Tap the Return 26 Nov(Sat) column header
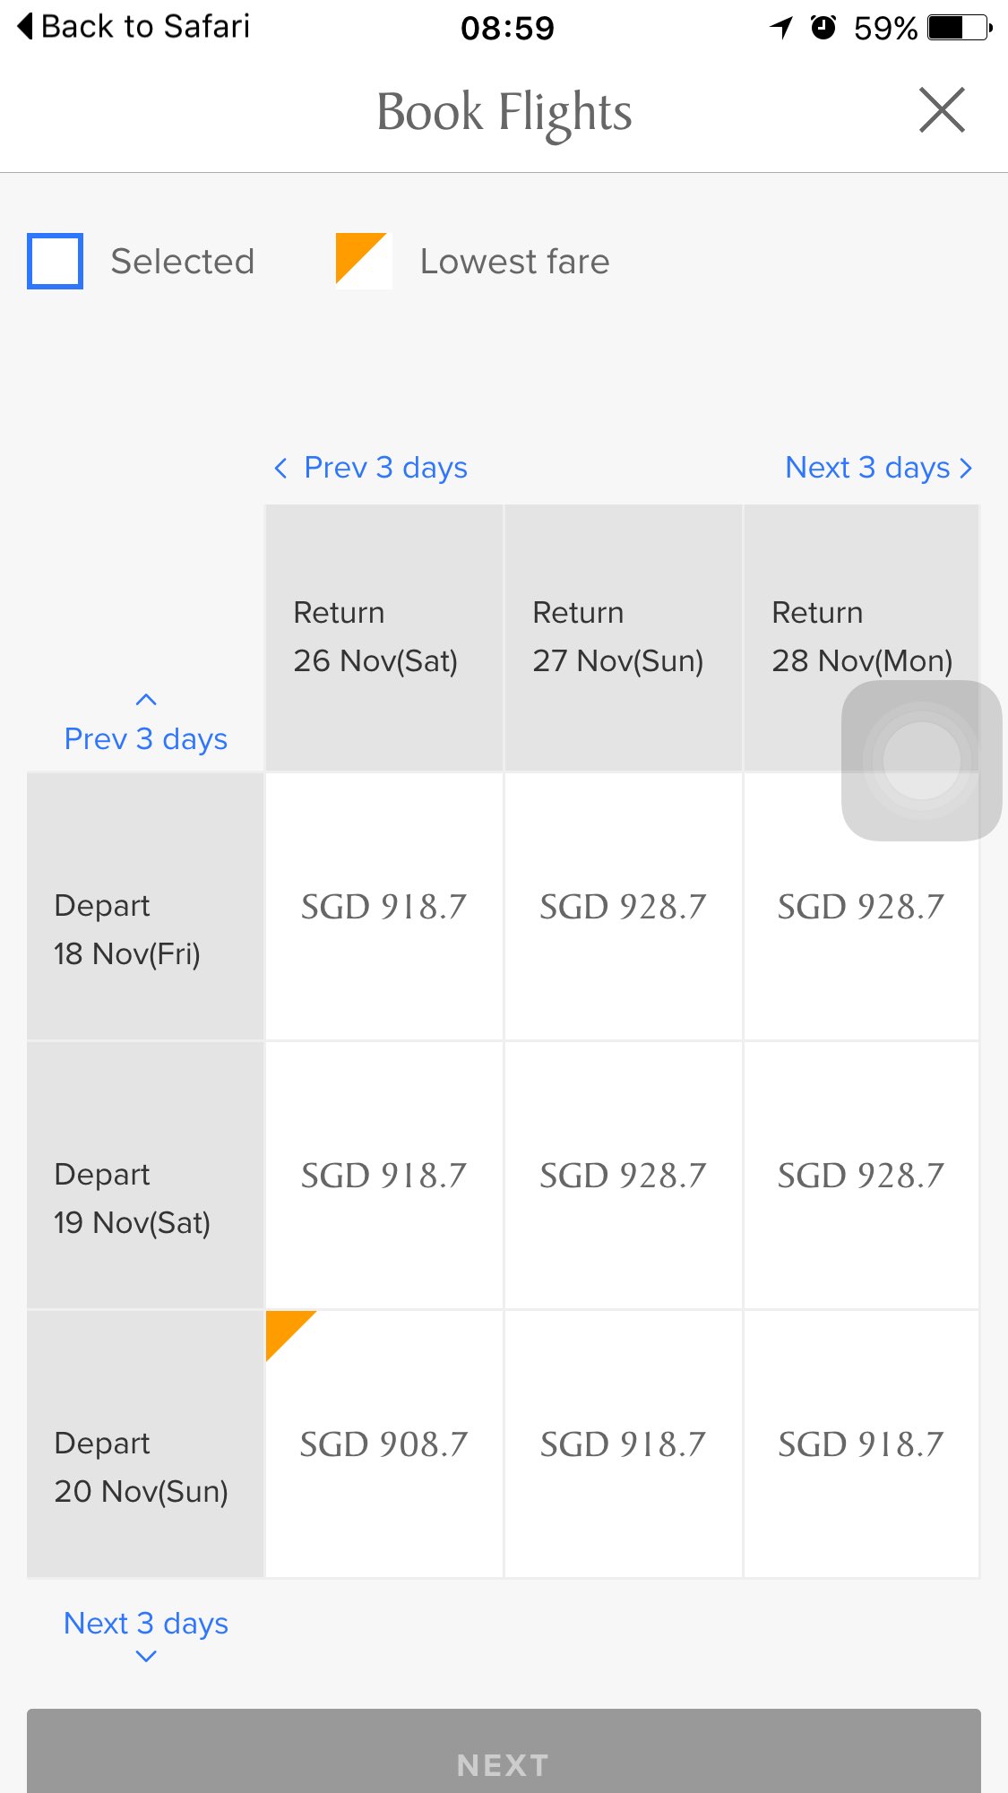The width and height of the screenshot is (1008, 1793). click(x=383, y=637)
